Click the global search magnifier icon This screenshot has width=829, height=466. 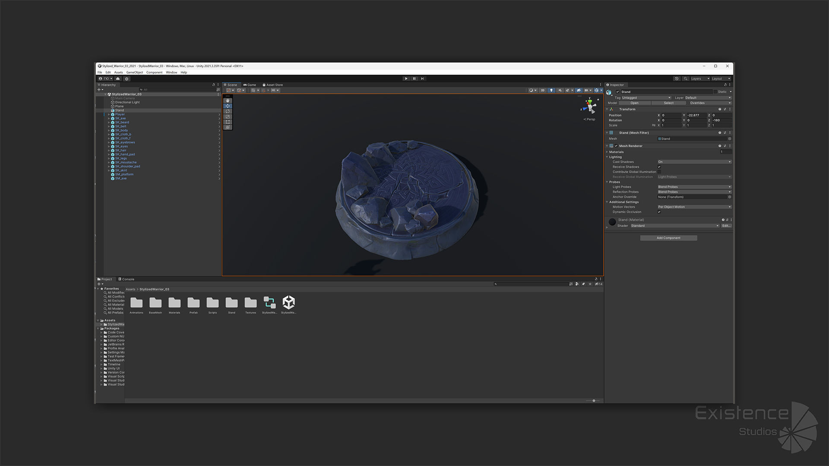coord(685,79)
